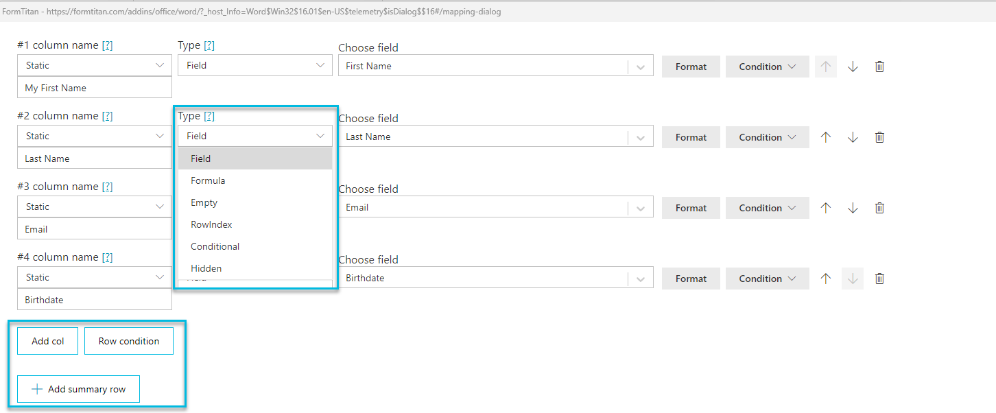
Task: Click the Add col button
Action: [x=47, y=340]
